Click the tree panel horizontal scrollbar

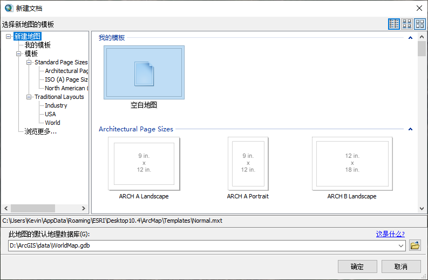point(32,208)
